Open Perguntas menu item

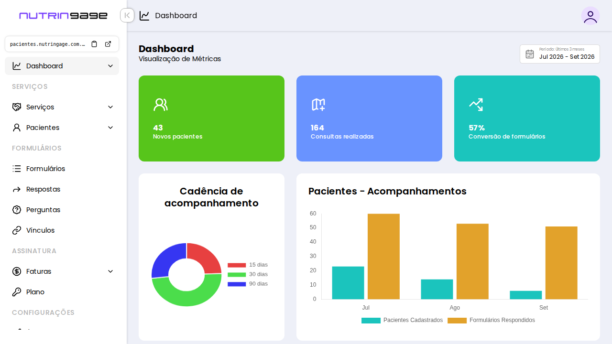62,210
